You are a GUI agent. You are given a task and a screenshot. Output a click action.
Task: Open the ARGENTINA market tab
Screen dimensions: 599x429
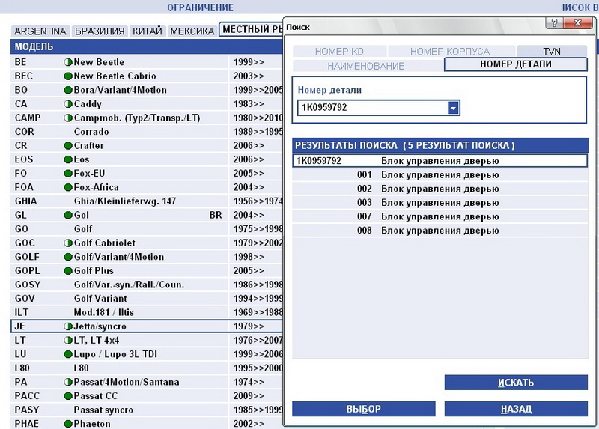[40, 31]
